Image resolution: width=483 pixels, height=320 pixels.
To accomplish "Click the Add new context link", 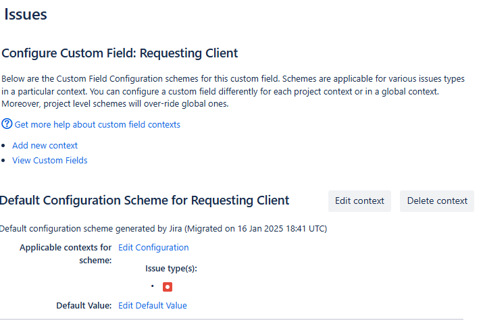I will 45,145.
